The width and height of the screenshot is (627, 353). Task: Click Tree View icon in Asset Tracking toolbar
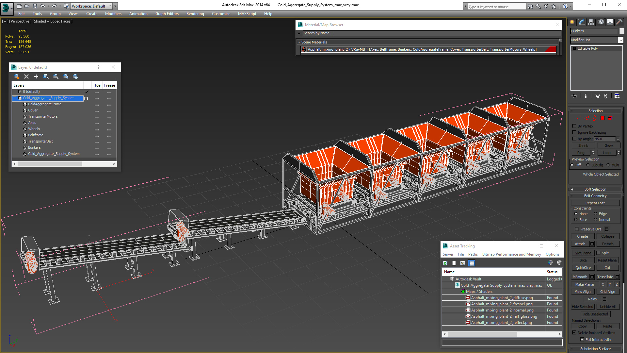[x=463, y=263]
